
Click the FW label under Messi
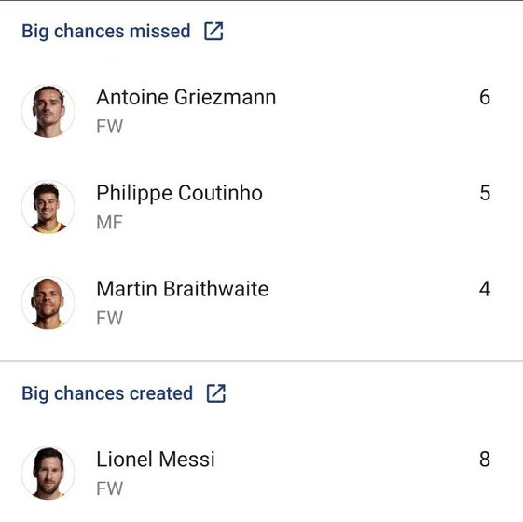point(110,488)
